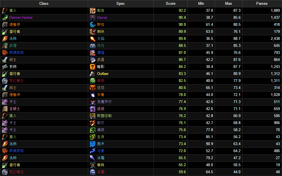Click the 野性 feral druid spec icon
This screenshot has width=282, height=176.
click(93, 25)
